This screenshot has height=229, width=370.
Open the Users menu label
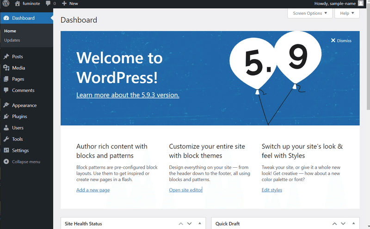point(18,128)
